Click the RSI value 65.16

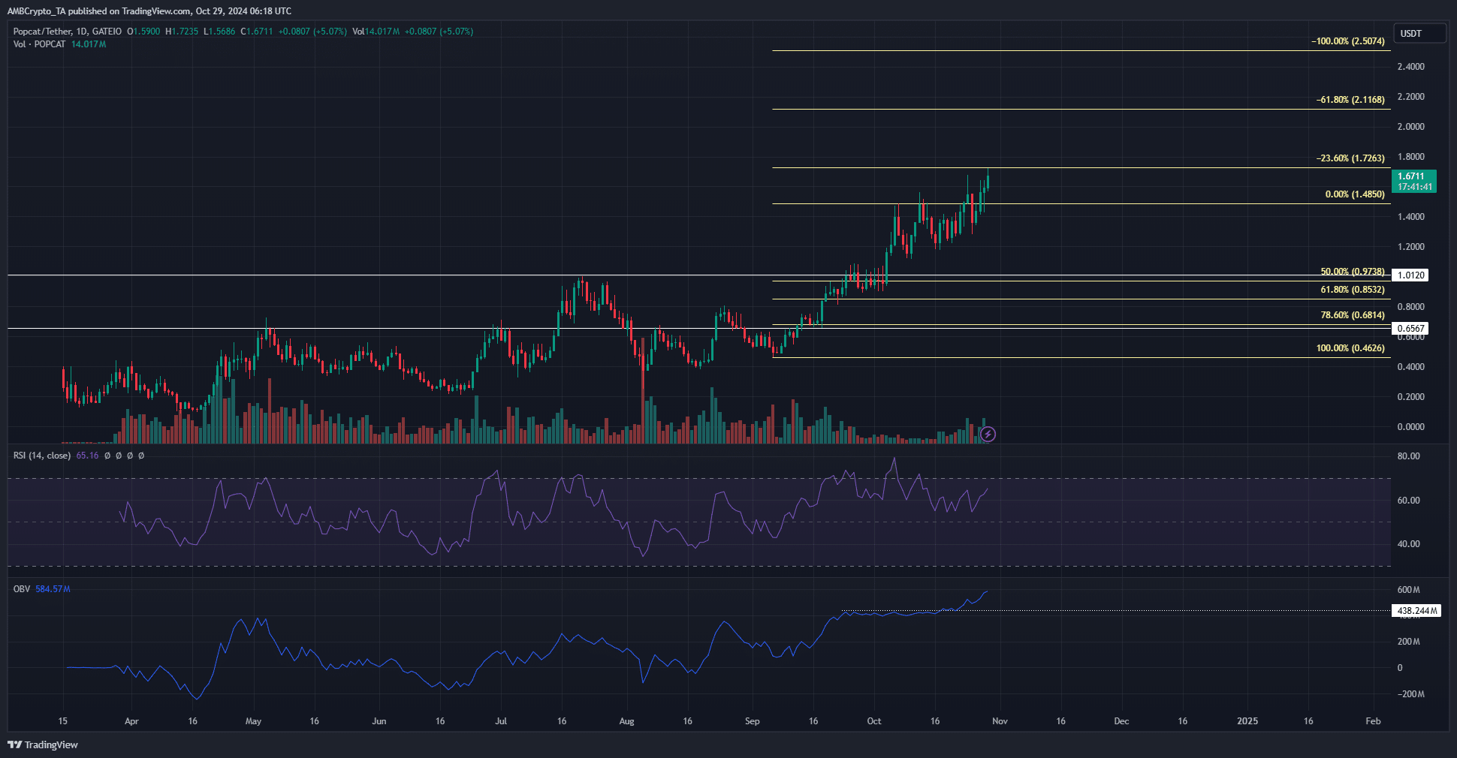click(x=87, y=456)
